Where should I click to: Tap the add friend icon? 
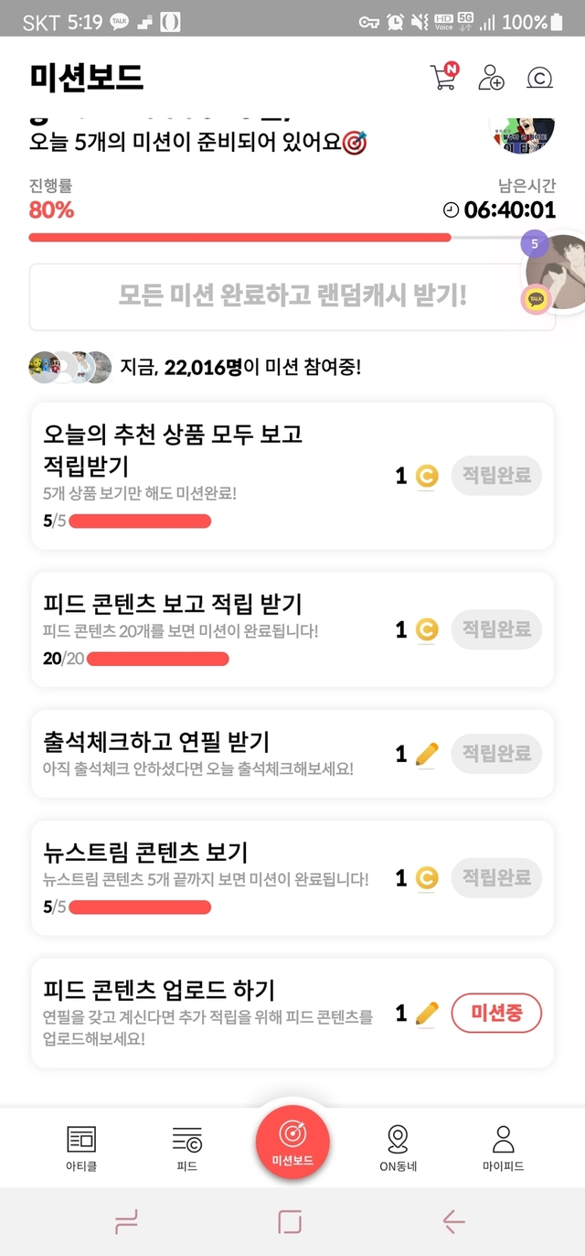coord(492,77)
